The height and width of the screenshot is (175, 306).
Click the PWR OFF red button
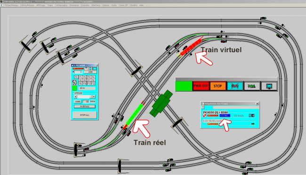[x=201, y=86]
